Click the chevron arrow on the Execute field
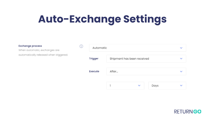The image size is (205, 117). [181, 71]
